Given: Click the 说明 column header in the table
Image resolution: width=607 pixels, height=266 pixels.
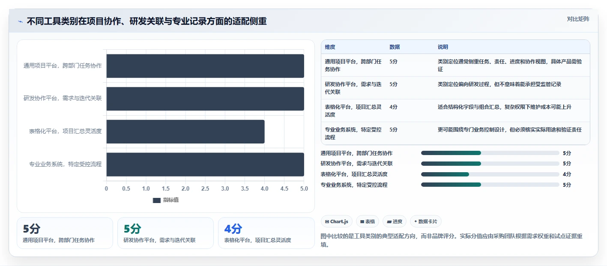Looking at the screenshot, I should click(443, 47).
